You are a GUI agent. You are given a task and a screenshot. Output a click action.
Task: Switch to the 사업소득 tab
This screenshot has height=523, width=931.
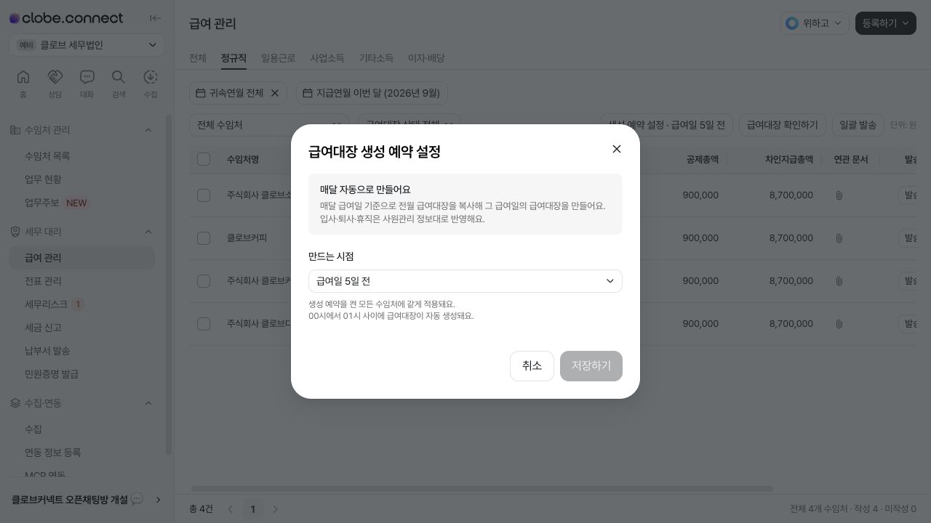(327, 58)
